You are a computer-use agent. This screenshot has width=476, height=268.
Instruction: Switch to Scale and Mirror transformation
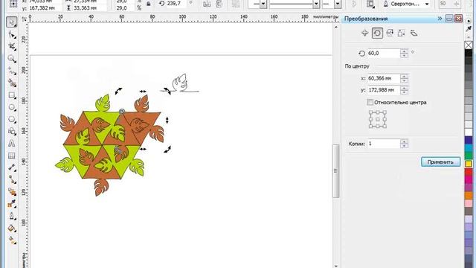[390, 33]
